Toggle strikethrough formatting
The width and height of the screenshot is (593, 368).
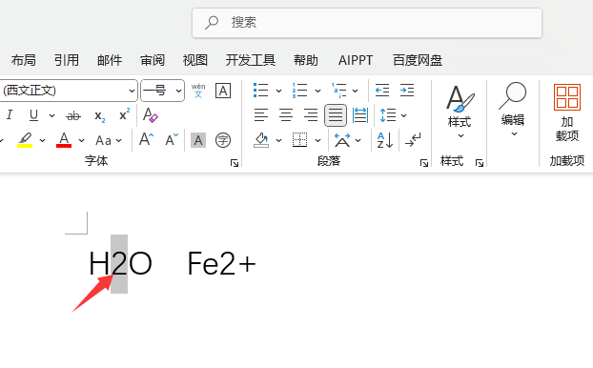[73, 115]
